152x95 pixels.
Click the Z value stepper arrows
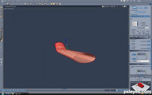pos(138,25)
